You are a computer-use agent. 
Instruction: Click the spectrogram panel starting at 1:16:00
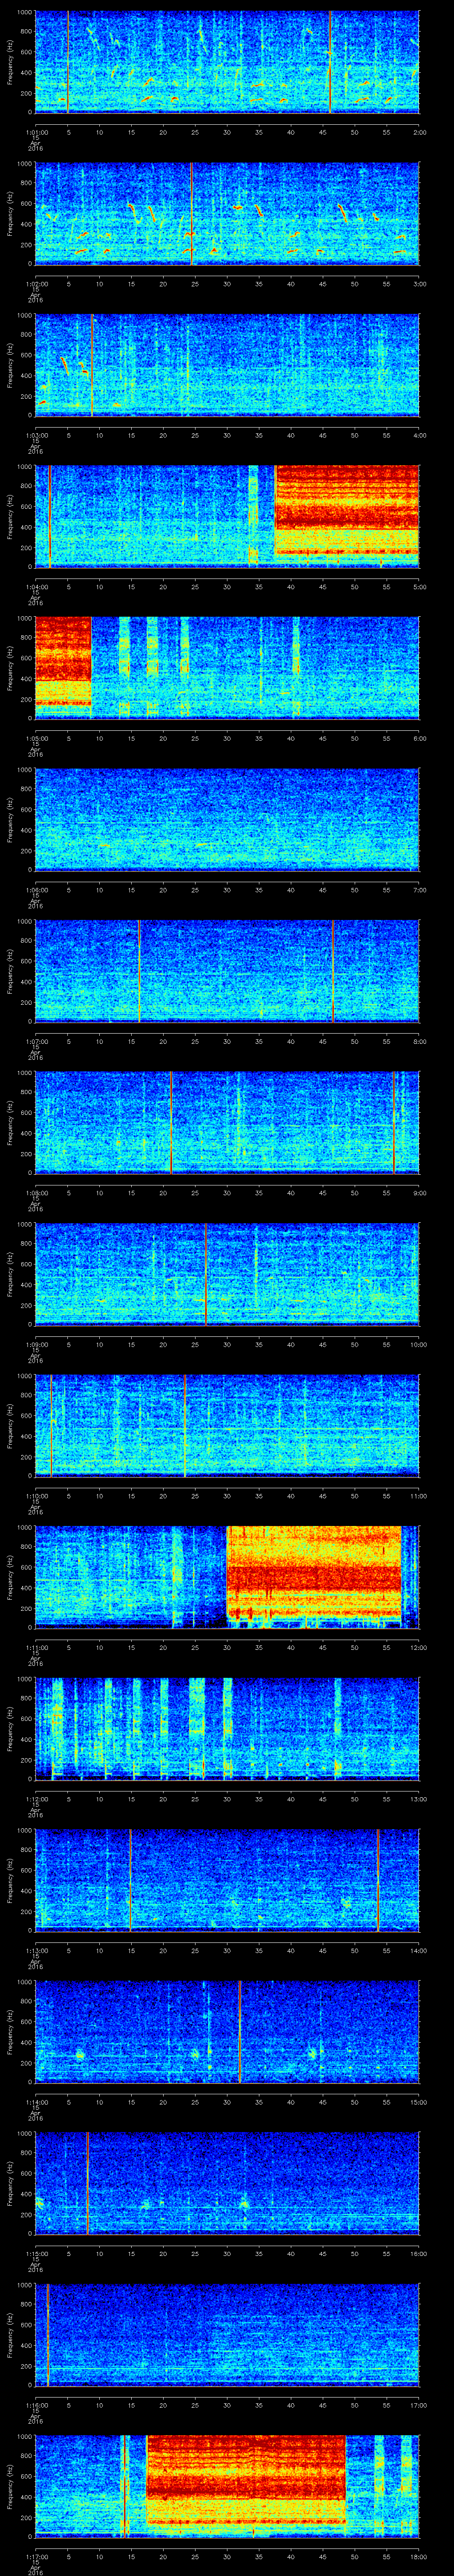(227, 2334)
